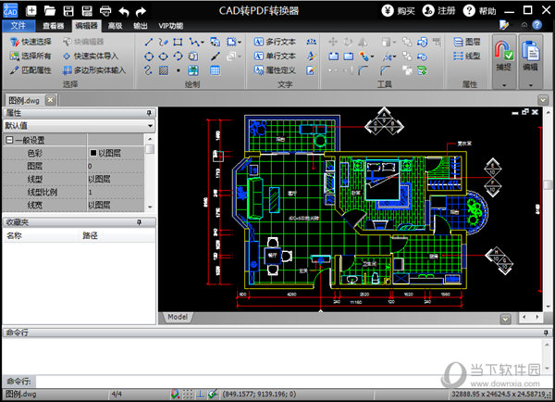This screenshot has height=402, width=555.
Task: Click the properties panel vertical scrollbar thumb
Action: [150, 149]
